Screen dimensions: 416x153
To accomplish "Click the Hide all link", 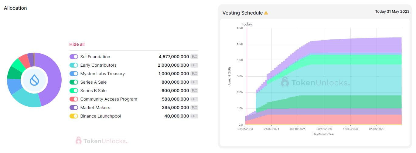I will click(77, 44).
